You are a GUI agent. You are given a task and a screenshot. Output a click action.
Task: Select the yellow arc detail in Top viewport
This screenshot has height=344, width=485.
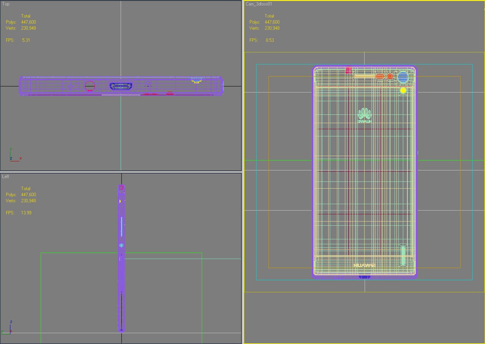196,81
